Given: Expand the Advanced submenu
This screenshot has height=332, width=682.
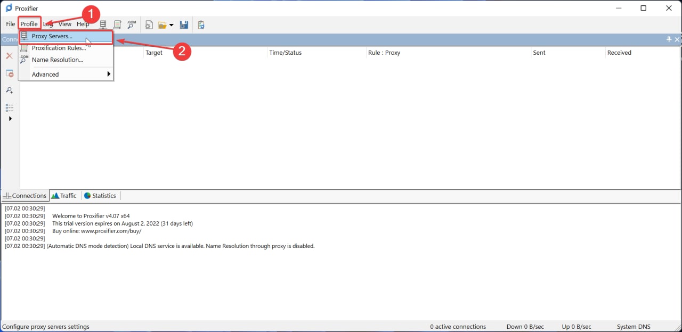Looking at the screenshot, I should 66,74.
